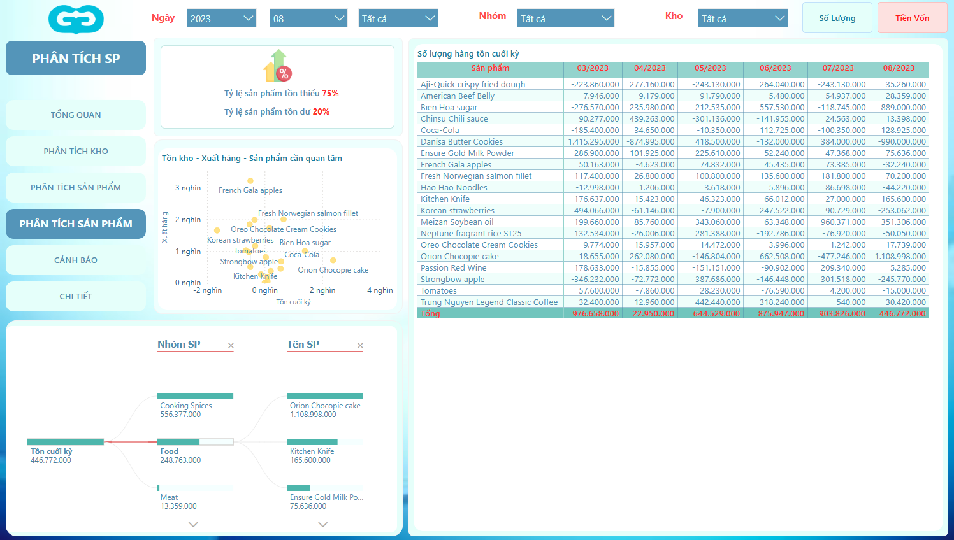Screen dimensions: 954x540
Task: Select Kitchen Knife tree bar
Action: 325,442
